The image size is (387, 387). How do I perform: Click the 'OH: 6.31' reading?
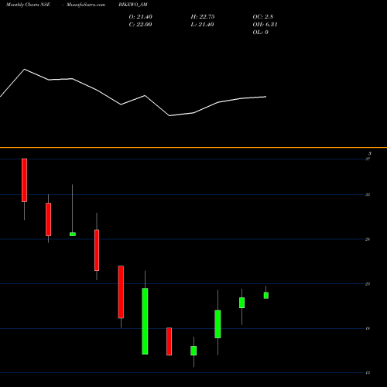click(265, 25)
